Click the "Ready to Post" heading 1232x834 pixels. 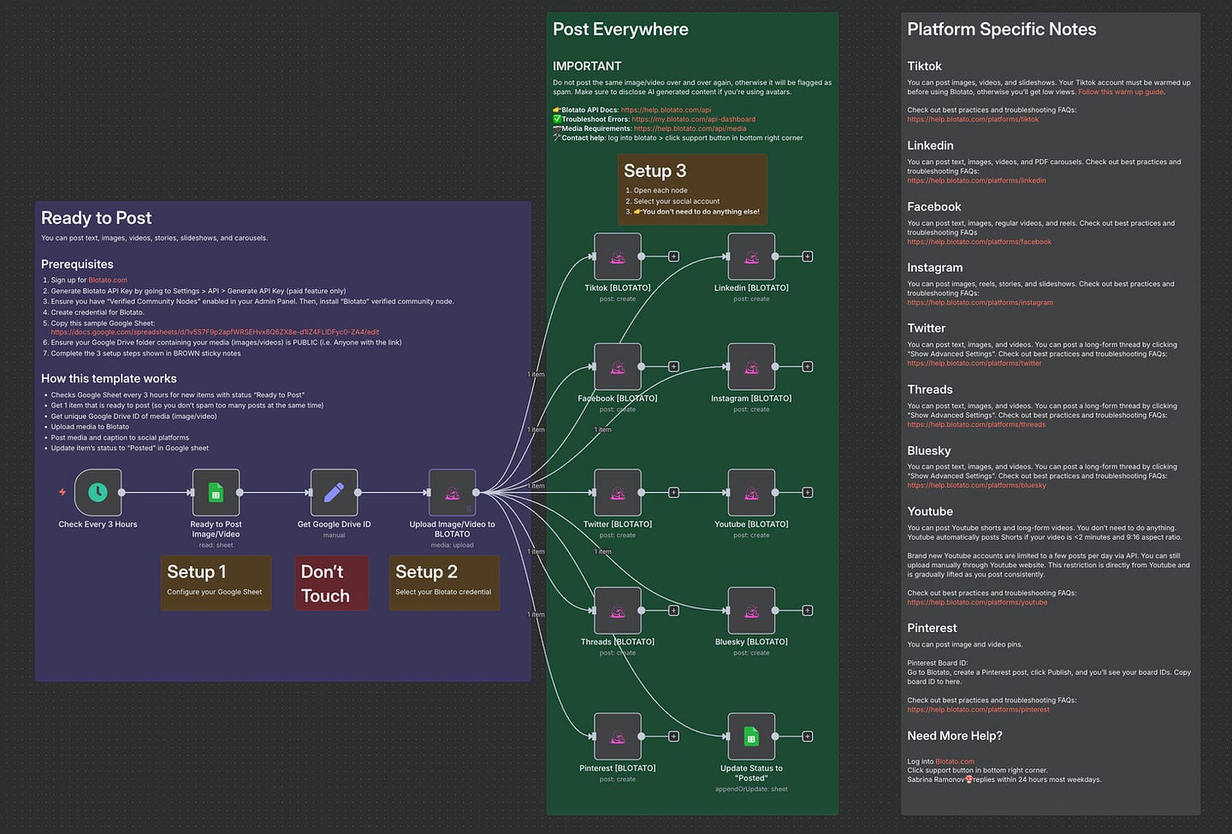tap(97, 218)
